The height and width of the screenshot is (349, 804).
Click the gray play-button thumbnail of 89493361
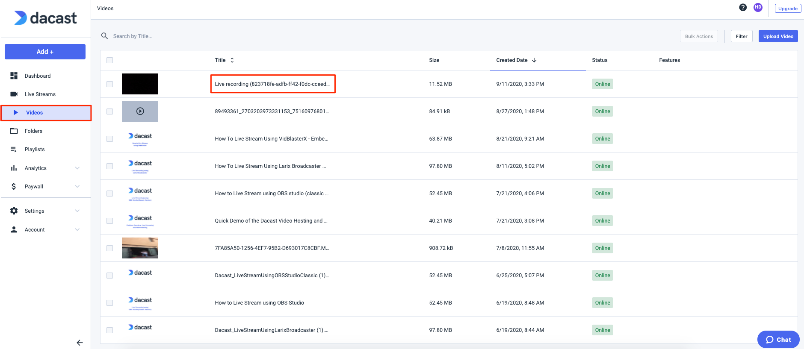(140, 111)
